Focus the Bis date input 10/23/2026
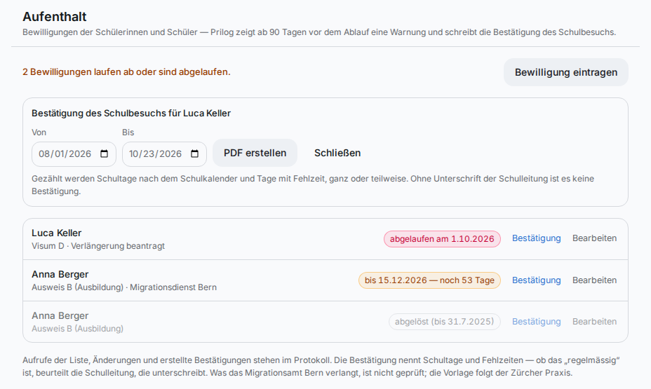651x389 pixels. point(164,154)
